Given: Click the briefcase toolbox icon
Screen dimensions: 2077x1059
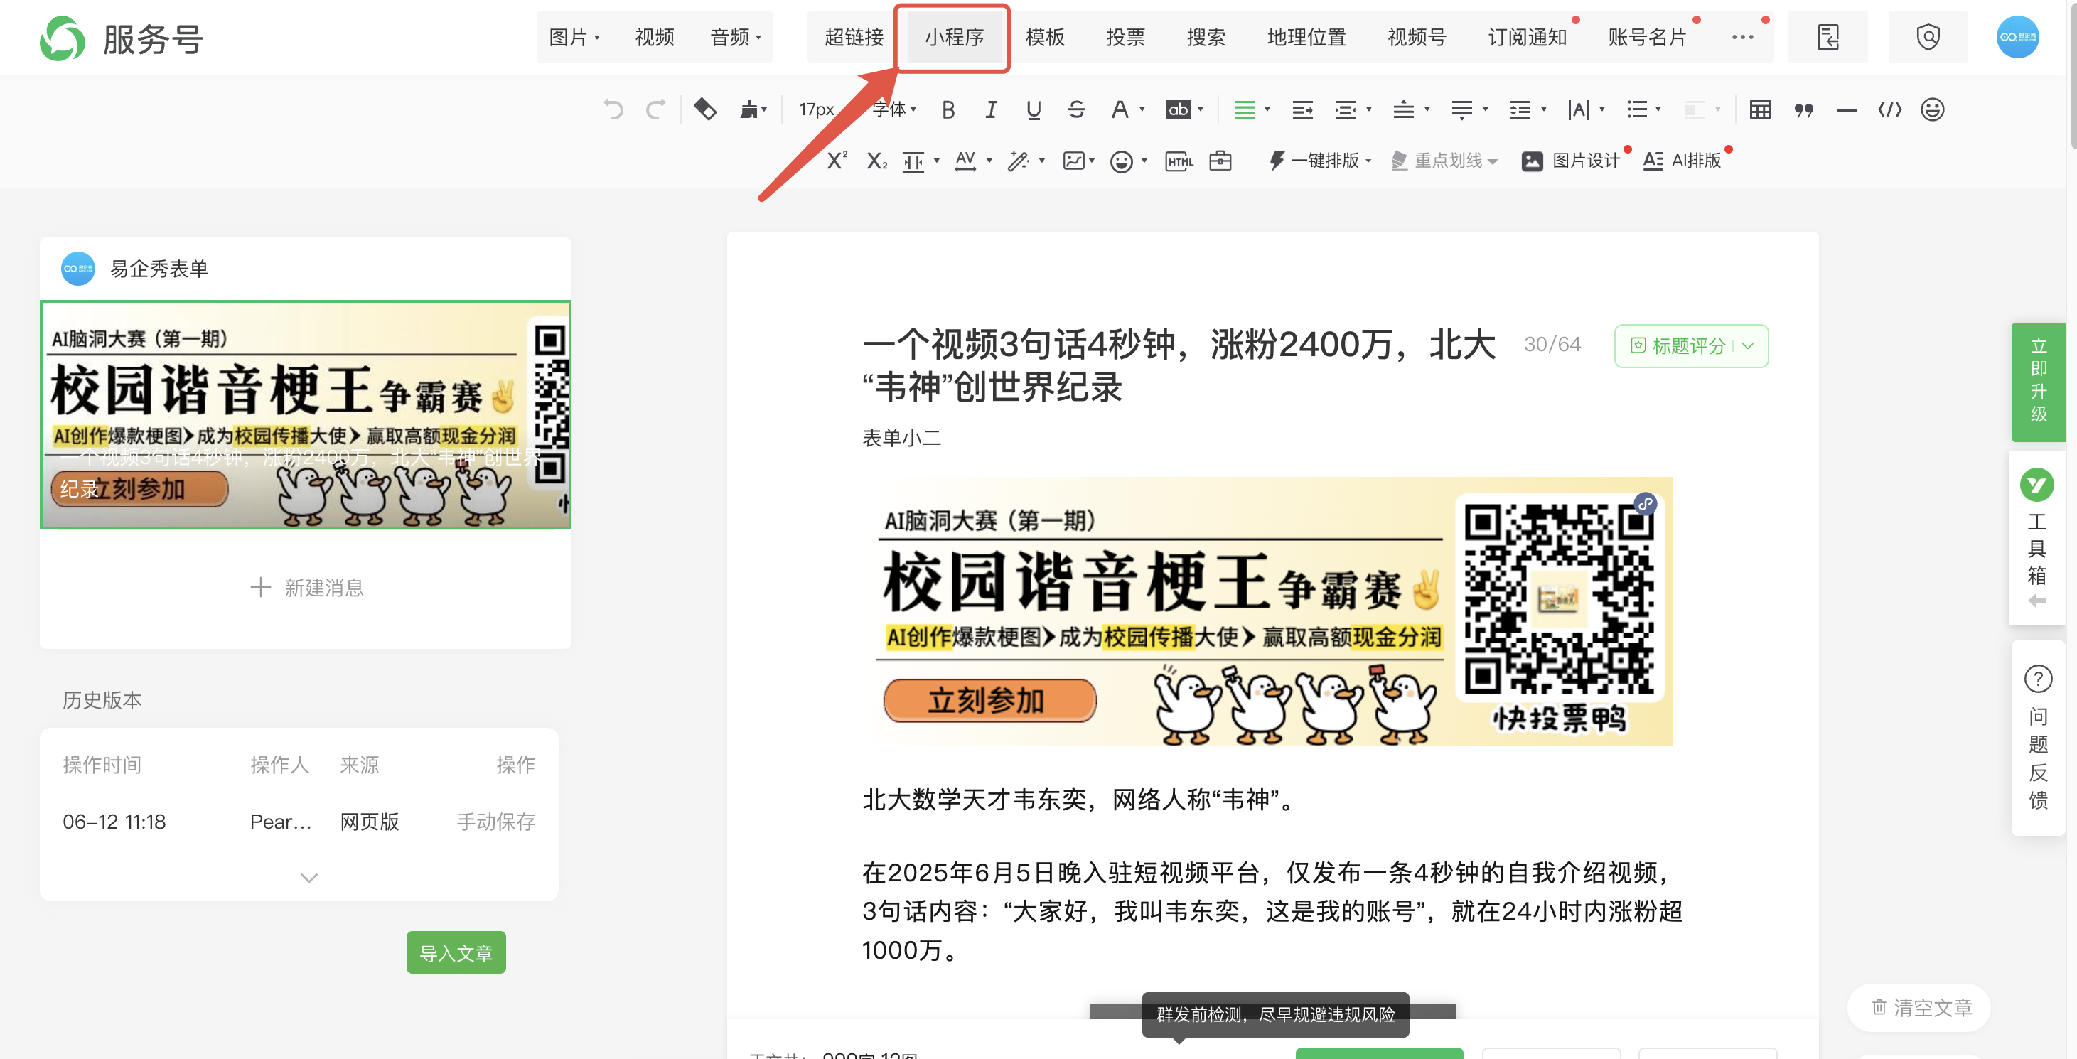Looking at the screenshot, I should coord(1220,161).
